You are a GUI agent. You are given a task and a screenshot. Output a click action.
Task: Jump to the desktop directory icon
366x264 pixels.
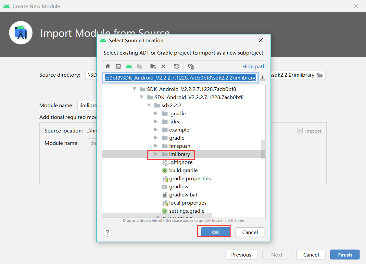point(118,66)
